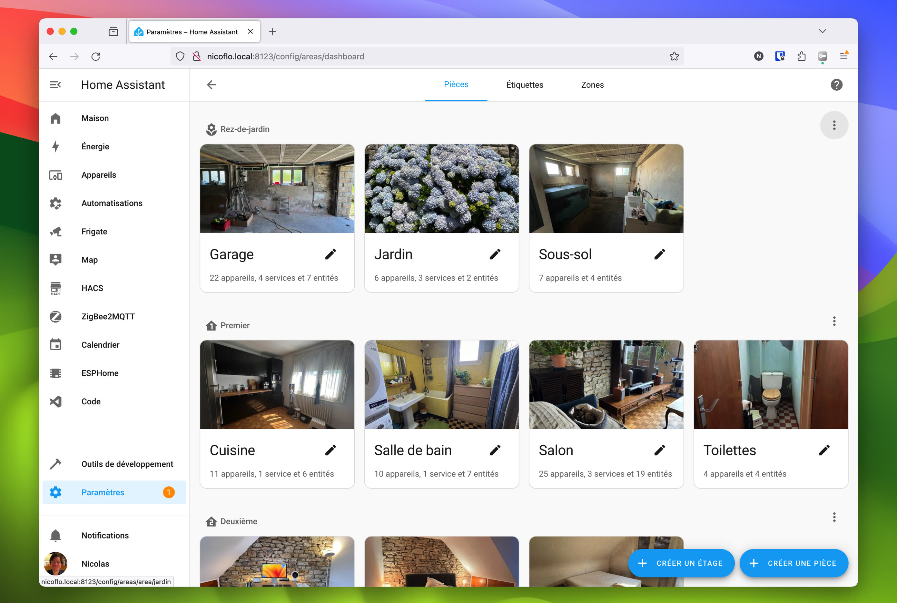Open the Jardin area thumbnail photo
This screenshot has width=897, height=603.
[441, 188]
